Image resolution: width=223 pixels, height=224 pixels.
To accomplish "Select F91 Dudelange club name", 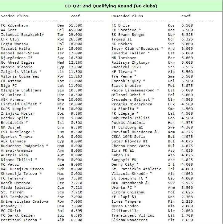I will 15,132.
